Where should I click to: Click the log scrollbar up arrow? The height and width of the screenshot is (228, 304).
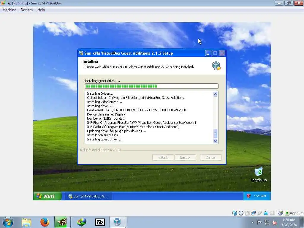[216, 94]
